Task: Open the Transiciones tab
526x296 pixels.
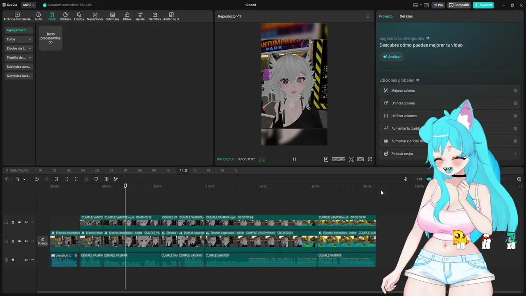Action: [x=95, y=16]
